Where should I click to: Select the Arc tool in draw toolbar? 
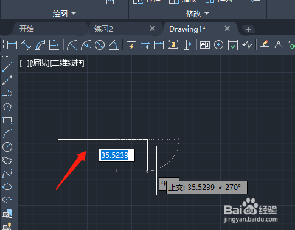click(7, 134)
